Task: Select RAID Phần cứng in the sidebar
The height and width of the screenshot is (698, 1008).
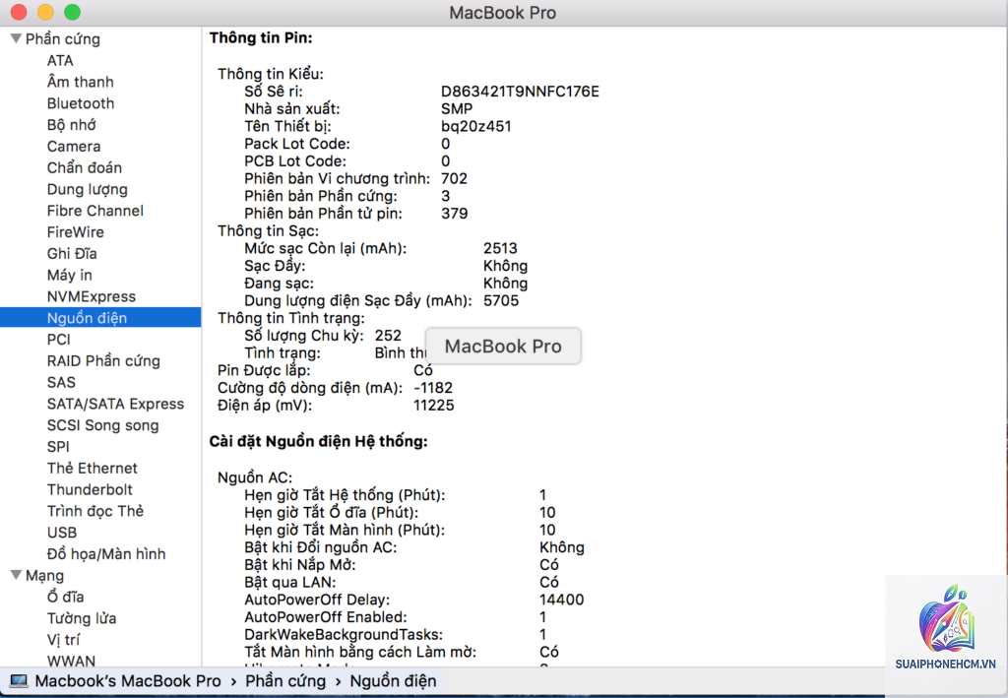Action: coord(102,360)
